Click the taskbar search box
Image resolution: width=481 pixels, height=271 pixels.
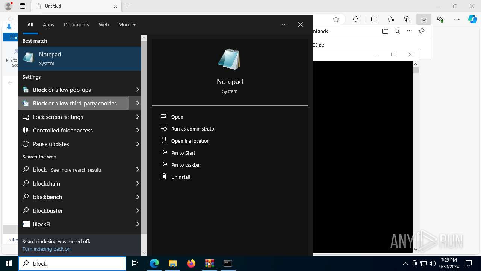[72, 263]
